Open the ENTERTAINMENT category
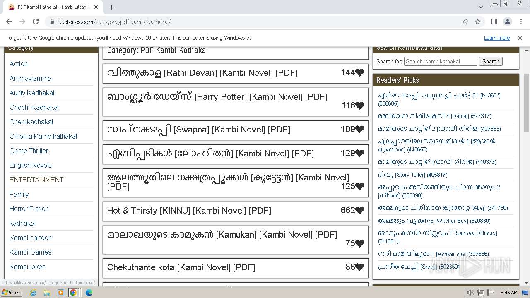Image resolution: width=530 pixels, height=298 pixels. point(36,180)
